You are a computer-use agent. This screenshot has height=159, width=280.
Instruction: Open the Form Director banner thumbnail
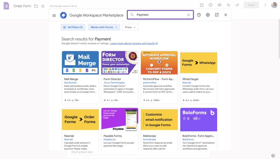[x=120, y=63]
